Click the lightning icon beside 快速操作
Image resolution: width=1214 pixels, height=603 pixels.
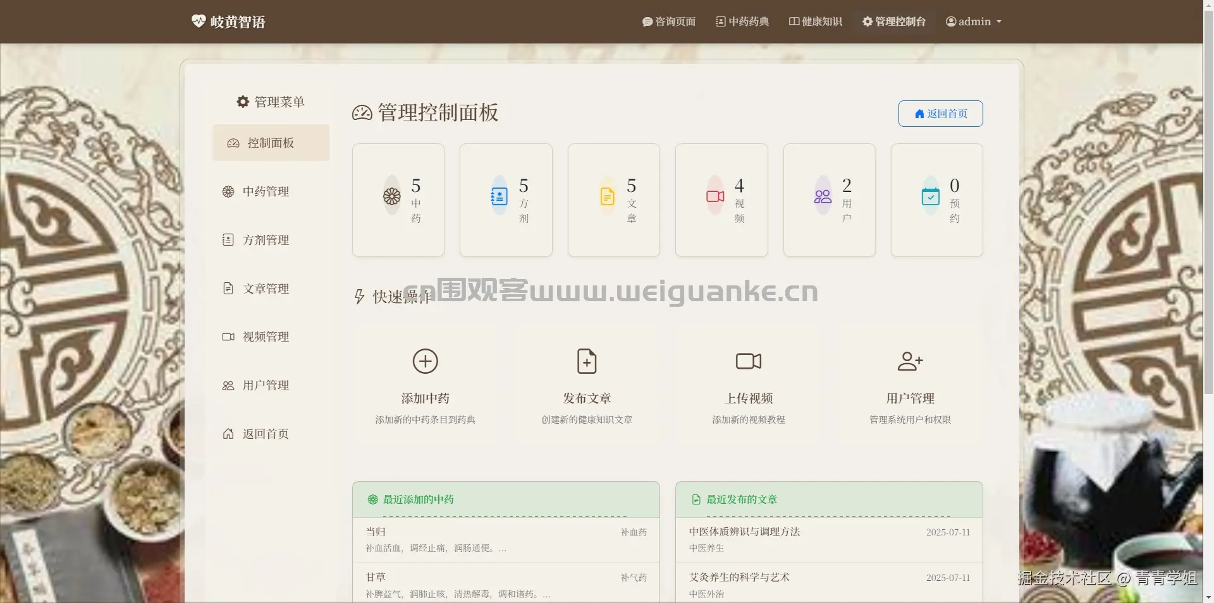(359, 297)
